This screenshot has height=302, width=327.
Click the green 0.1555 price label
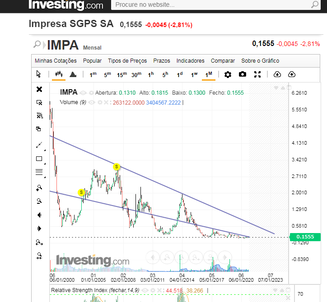pos(305,237)
